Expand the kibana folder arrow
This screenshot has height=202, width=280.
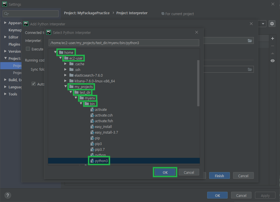pyautogui.click(x=65, y=81)
